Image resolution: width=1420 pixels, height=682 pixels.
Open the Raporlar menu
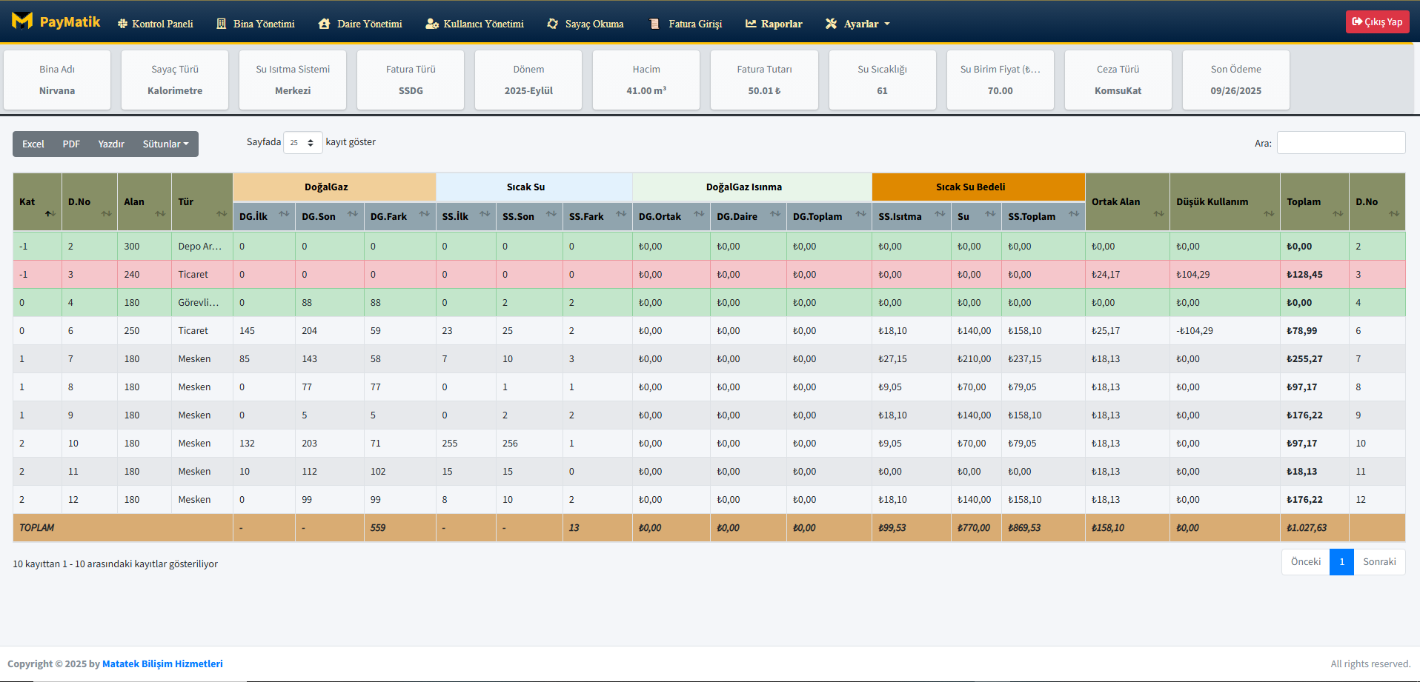[774, 24]
